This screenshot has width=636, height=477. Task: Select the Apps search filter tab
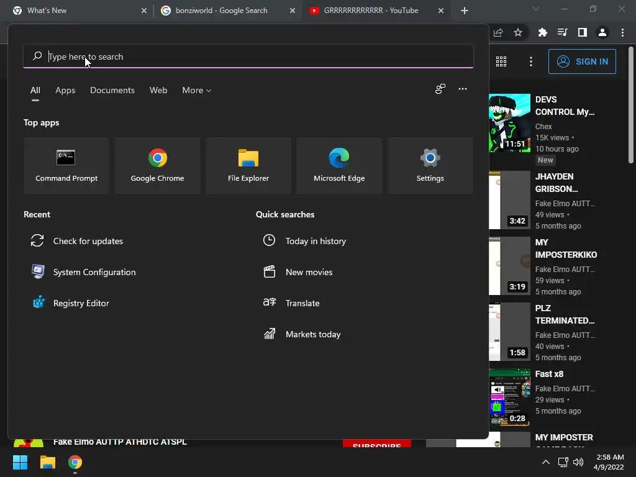coord(65,91)
